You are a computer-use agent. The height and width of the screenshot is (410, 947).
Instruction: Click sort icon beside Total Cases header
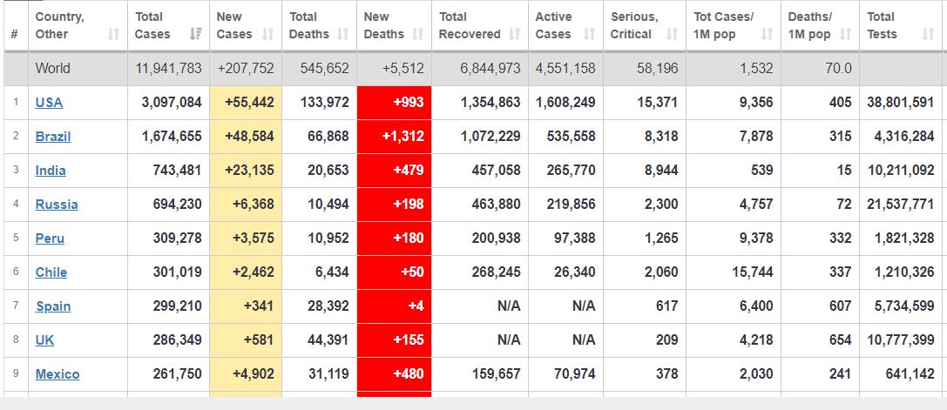point(195,35)
